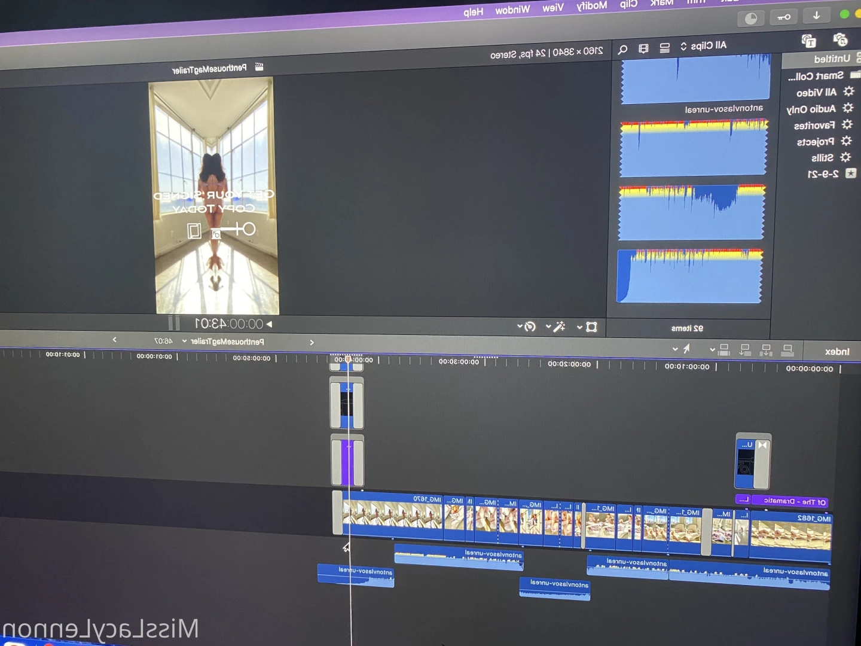Click the retime speedometer icon
This screenshot has height=646, width=861.
[530, 327]
